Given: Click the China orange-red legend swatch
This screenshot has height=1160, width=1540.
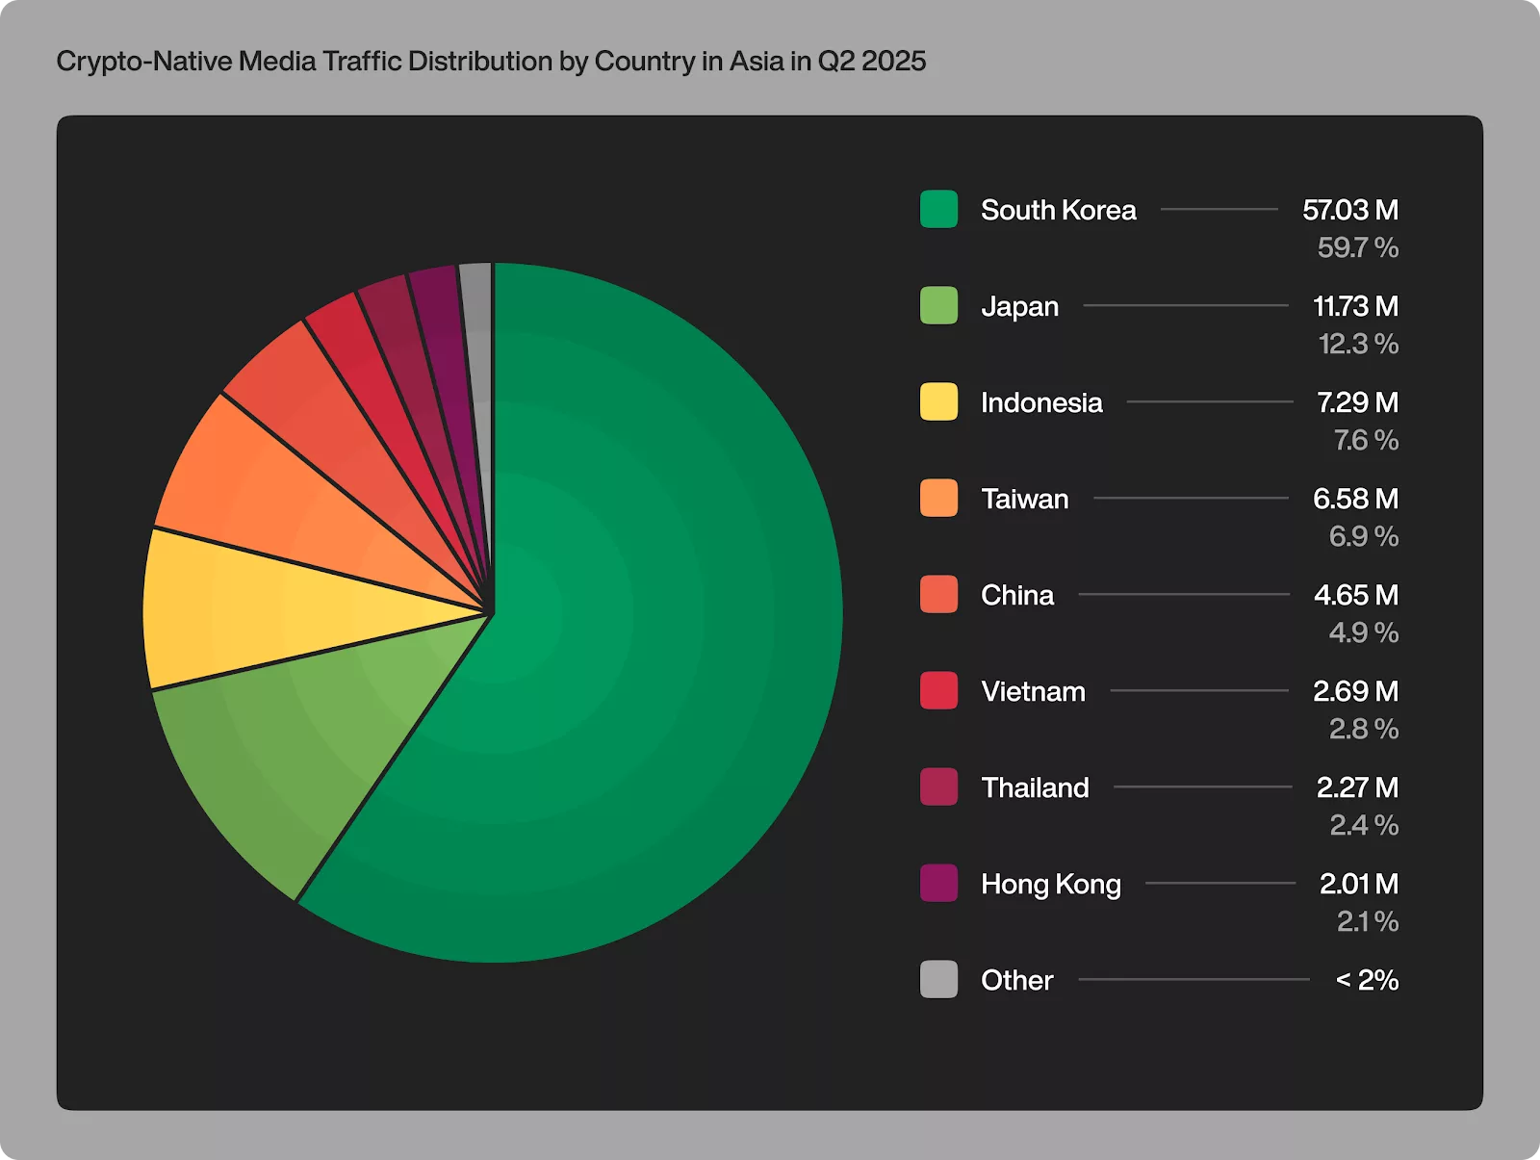Looking at the screenshot, I should 937,595.
